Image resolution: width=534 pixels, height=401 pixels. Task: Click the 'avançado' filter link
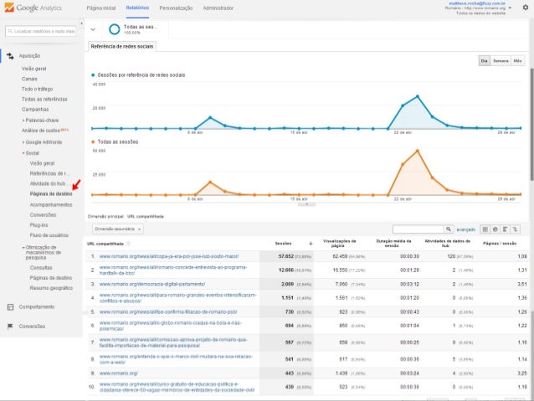tap(466, 229)
